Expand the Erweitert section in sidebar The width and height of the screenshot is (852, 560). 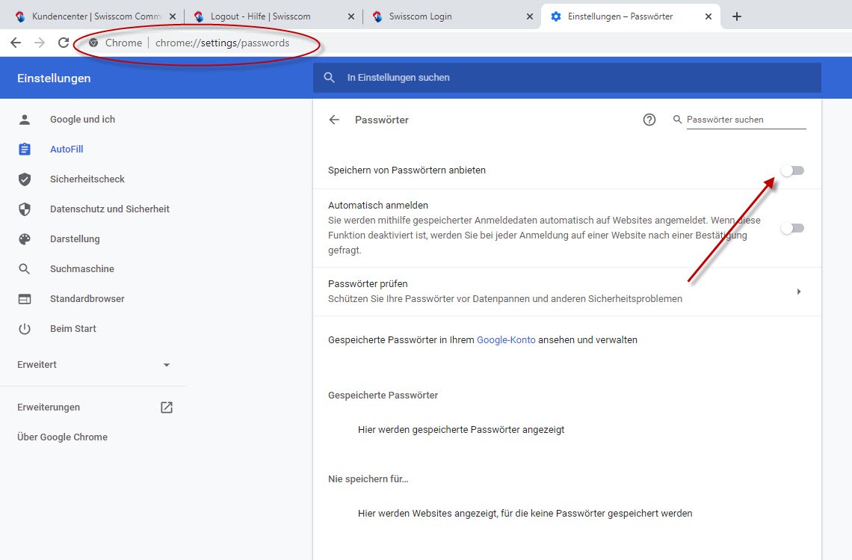tap(167, 365)
